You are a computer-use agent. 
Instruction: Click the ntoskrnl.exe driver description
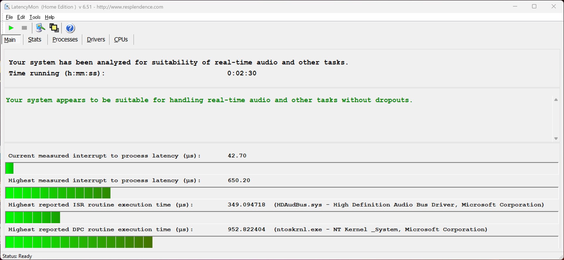(381, 229)
